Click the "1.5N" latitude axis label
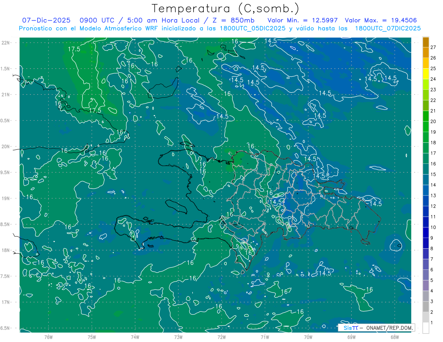Screen dimensions: 443x342 click(6, 69)
